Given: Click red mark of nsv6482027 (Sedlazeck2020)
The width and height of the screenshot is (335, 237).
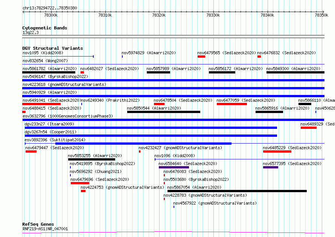Looking at the screenshot, I should [82, 72].
